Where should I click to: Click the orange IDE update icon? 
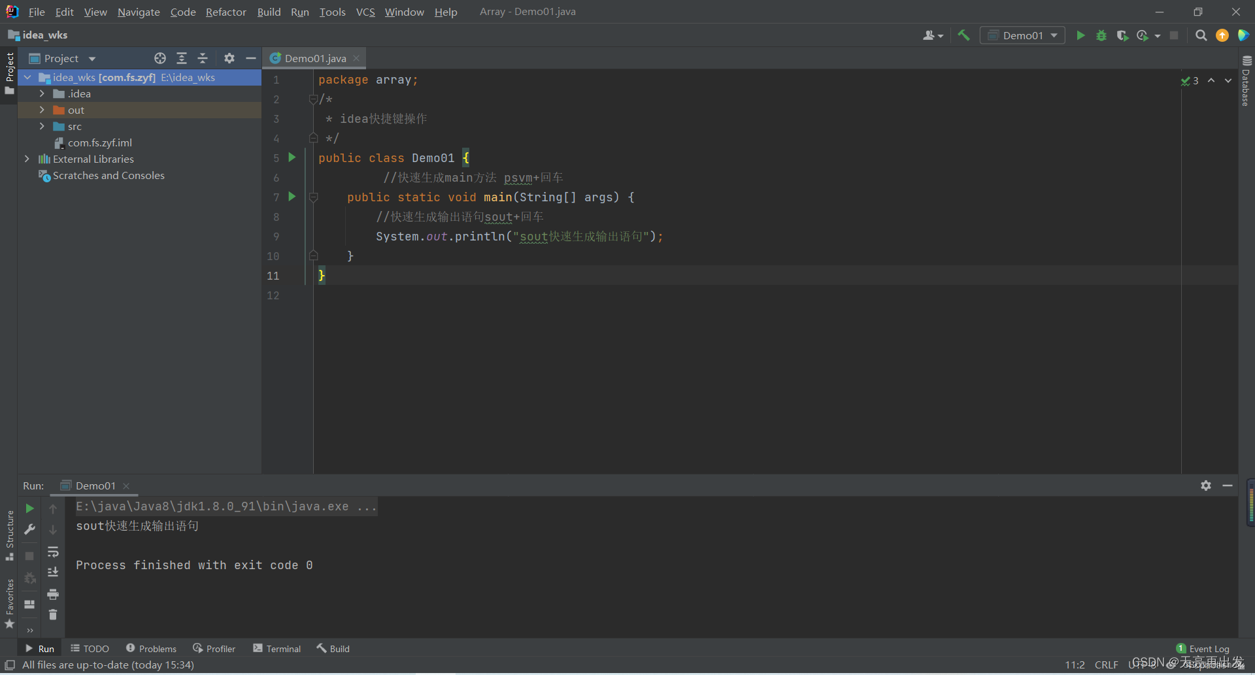point(1222,35)
